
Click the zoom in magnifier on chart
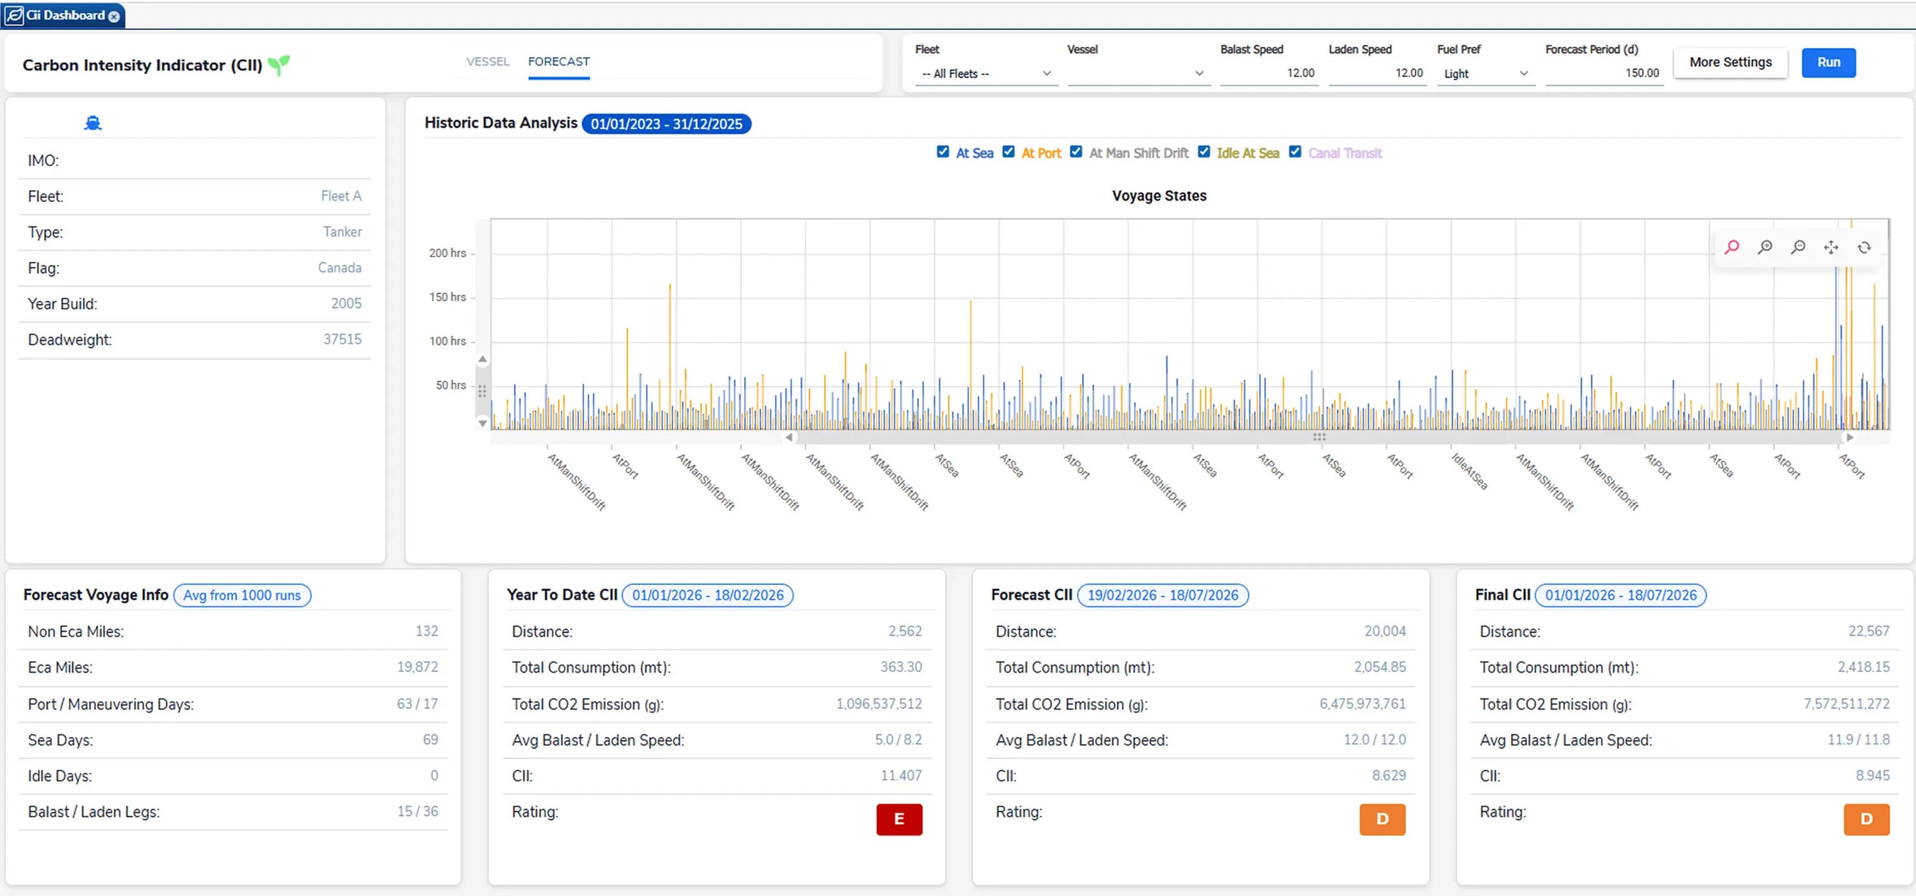[1764, 247]
